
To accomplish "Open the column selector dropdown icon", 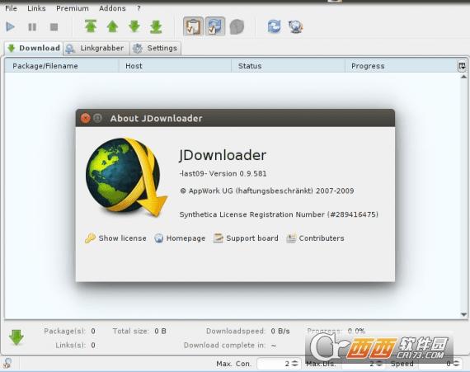I will [x=462, y=66].
